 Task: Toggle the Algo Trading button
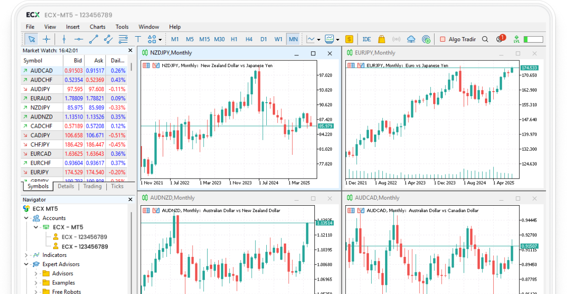pyautogui.click(x=457, y=39)
